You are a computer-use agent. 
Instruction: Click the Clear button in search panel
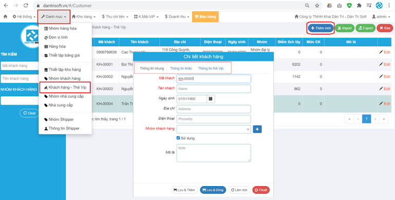coord(29,113)
